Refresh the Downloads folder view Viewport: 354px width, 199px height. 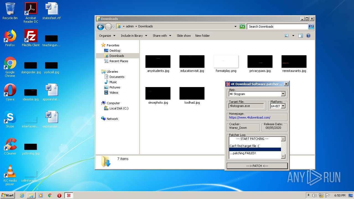click(242, 27)
